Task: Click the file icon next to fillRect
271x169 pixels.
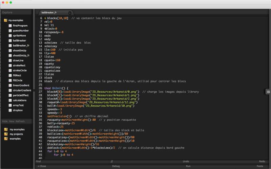Action: point(10,75)
